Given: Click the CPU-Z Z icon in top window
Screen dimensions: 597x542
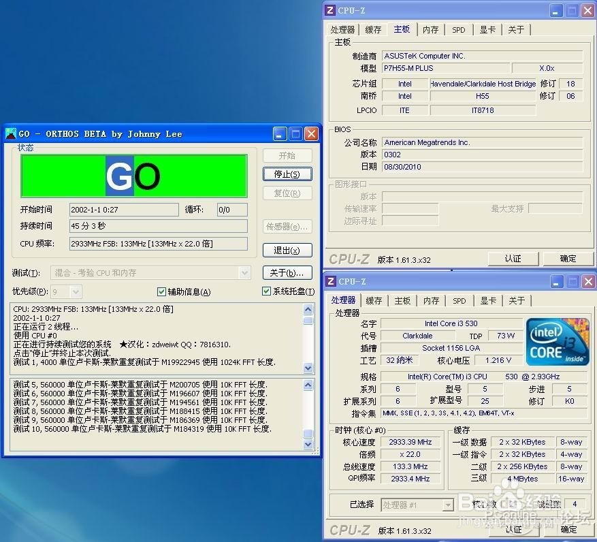Looking at the screenshot, I should click(330, 10).
